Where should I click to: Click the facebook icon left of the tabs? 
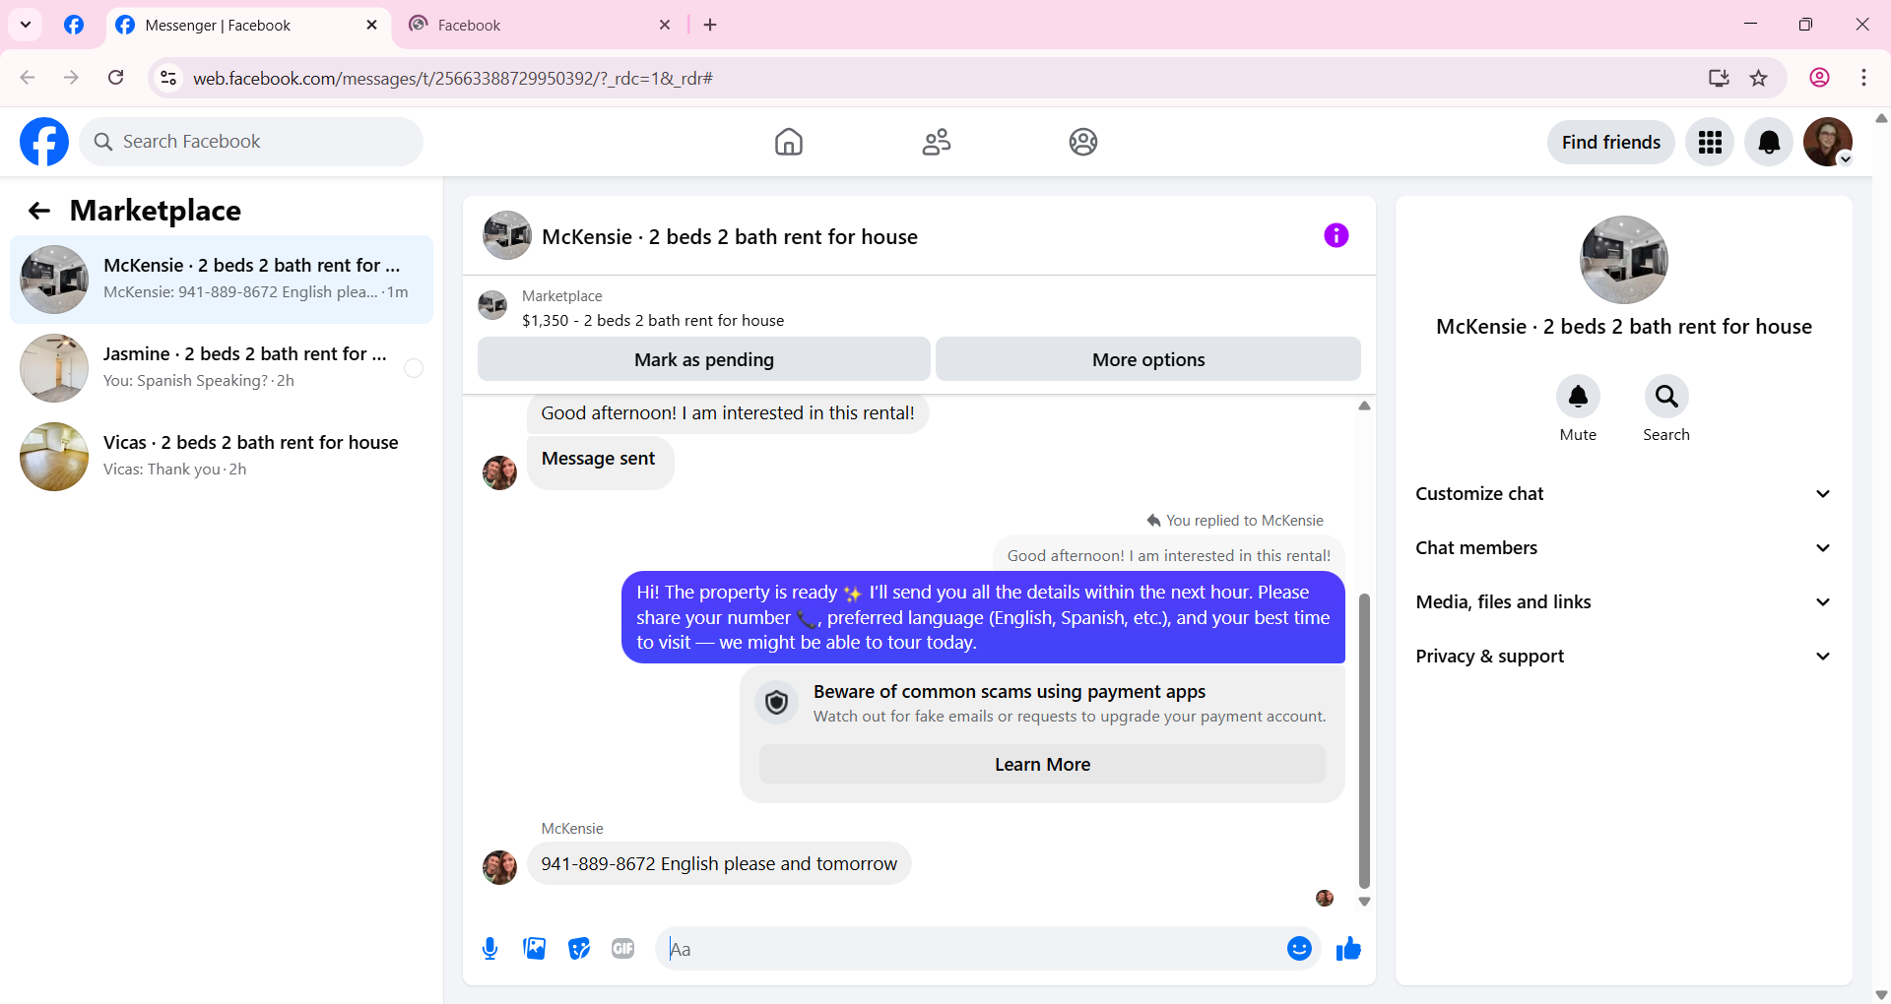pyautogui.click(x=74, y=25)
